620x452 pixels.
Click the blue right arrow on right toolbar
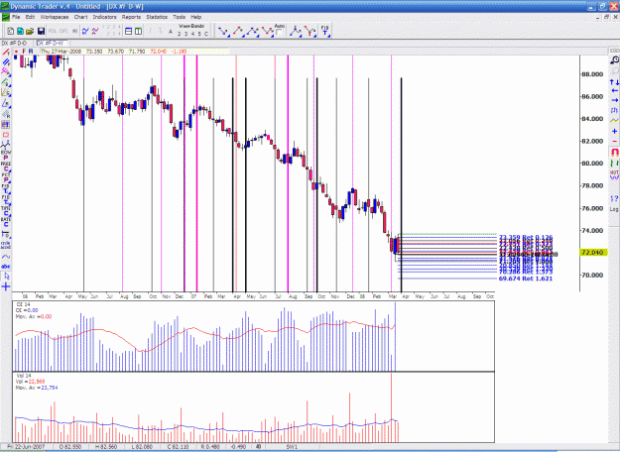click(x=614, y=100)
